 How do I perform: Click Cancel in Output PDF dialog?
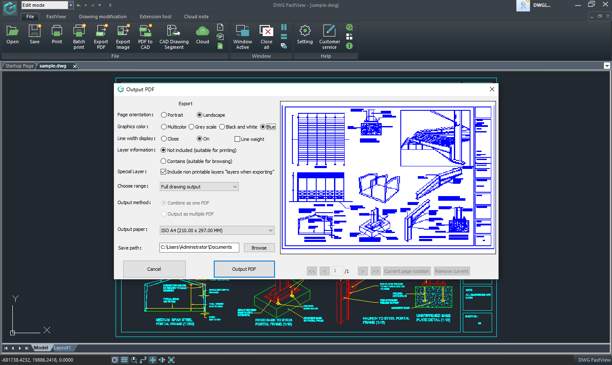point(154,269)
